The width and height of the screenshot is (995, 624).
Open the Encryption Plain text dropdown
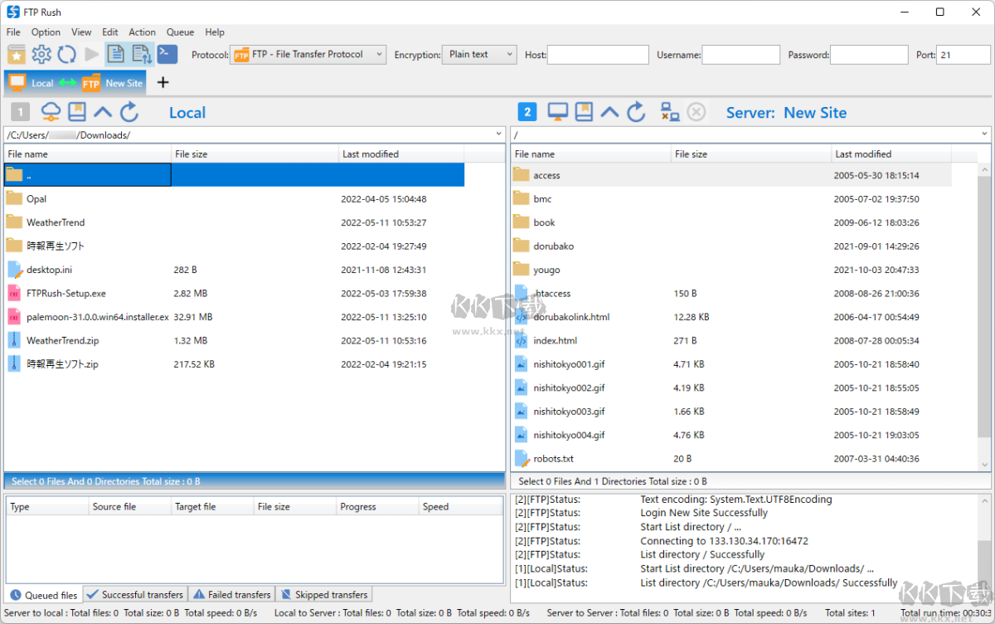click(x=508, y=55)
